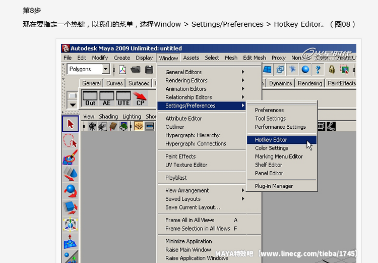Click the image plane icon in panel toolbar
Viewport: 378px width, 263px height.
(123, 126)
